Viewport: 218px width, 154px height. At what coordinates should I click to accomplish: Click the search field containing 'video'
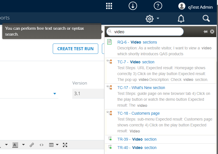pyautogui.click(x=147, y=32)
